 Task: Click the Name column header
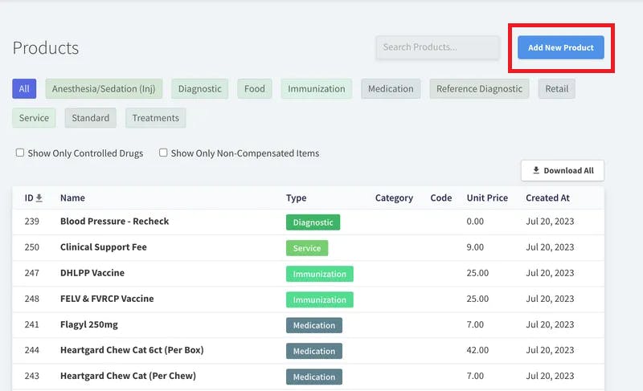(x=72, y=198)
